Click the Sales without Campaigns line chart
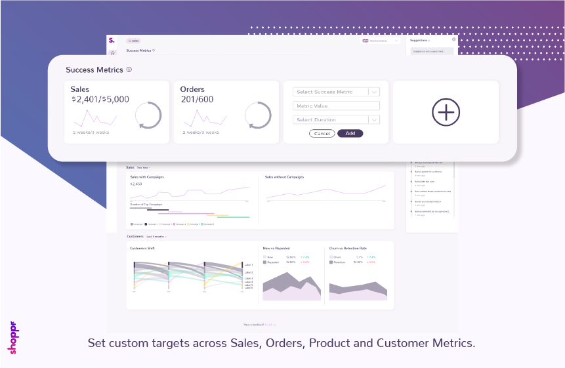This screenshot has height=368, width=565. tap(326, 192)
